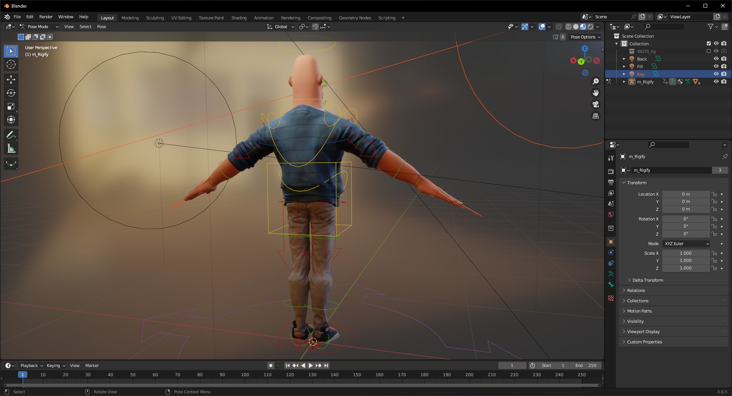Screen dimensions: 732x396
Task: Toggle X-axis mirror pose option
Action: point(563,37)
